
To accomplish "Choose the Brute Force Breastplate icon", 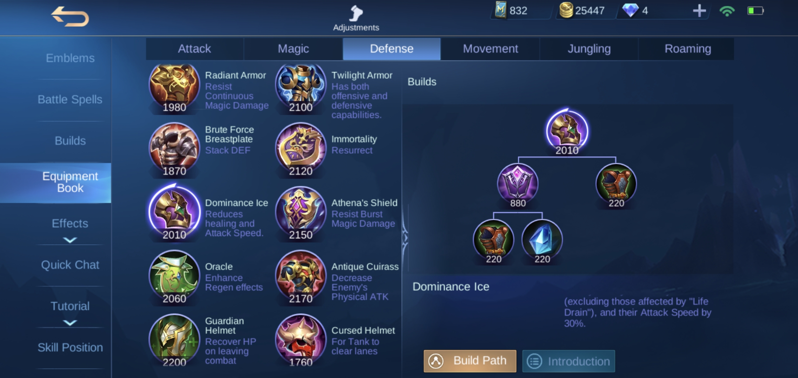I will pyautogui.click(x=174, y=148).
